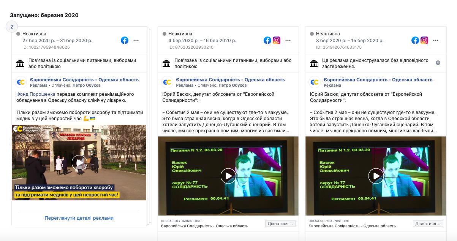
Task: Click political ad building icon on middle card
Action: point(166,63)
